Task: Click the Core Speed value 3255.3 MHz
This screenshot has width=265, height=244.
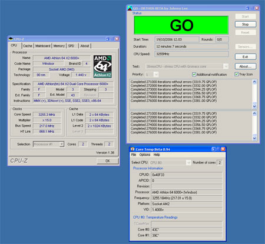Action: [47, 115]
